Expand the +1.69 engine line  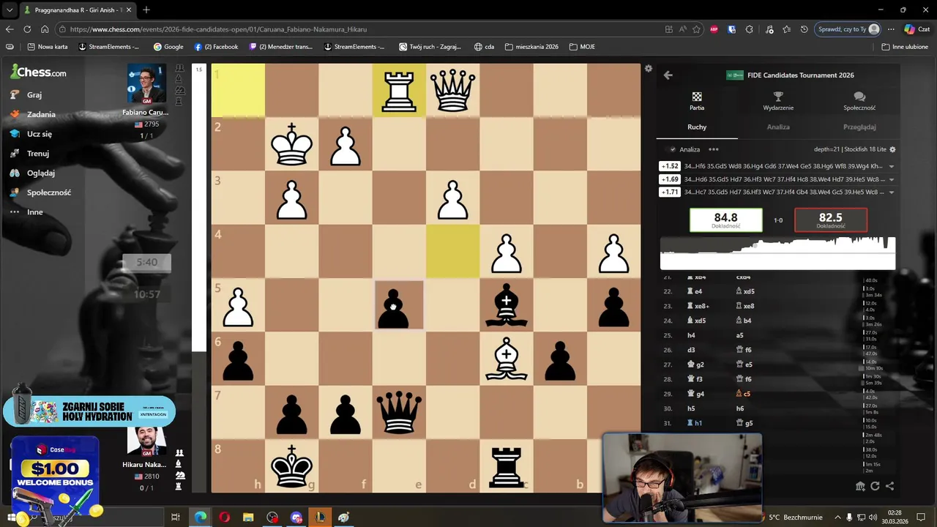tap(891, 179)
